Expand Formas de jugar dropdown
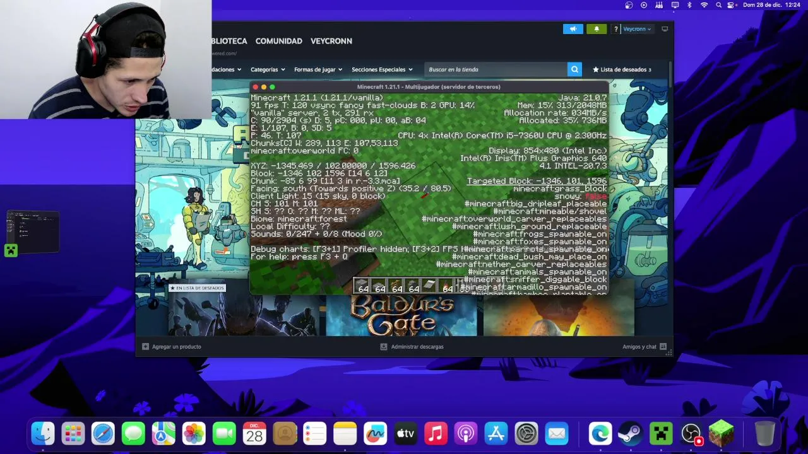Screen dimensions: 808x454 [x=318, y=69]
